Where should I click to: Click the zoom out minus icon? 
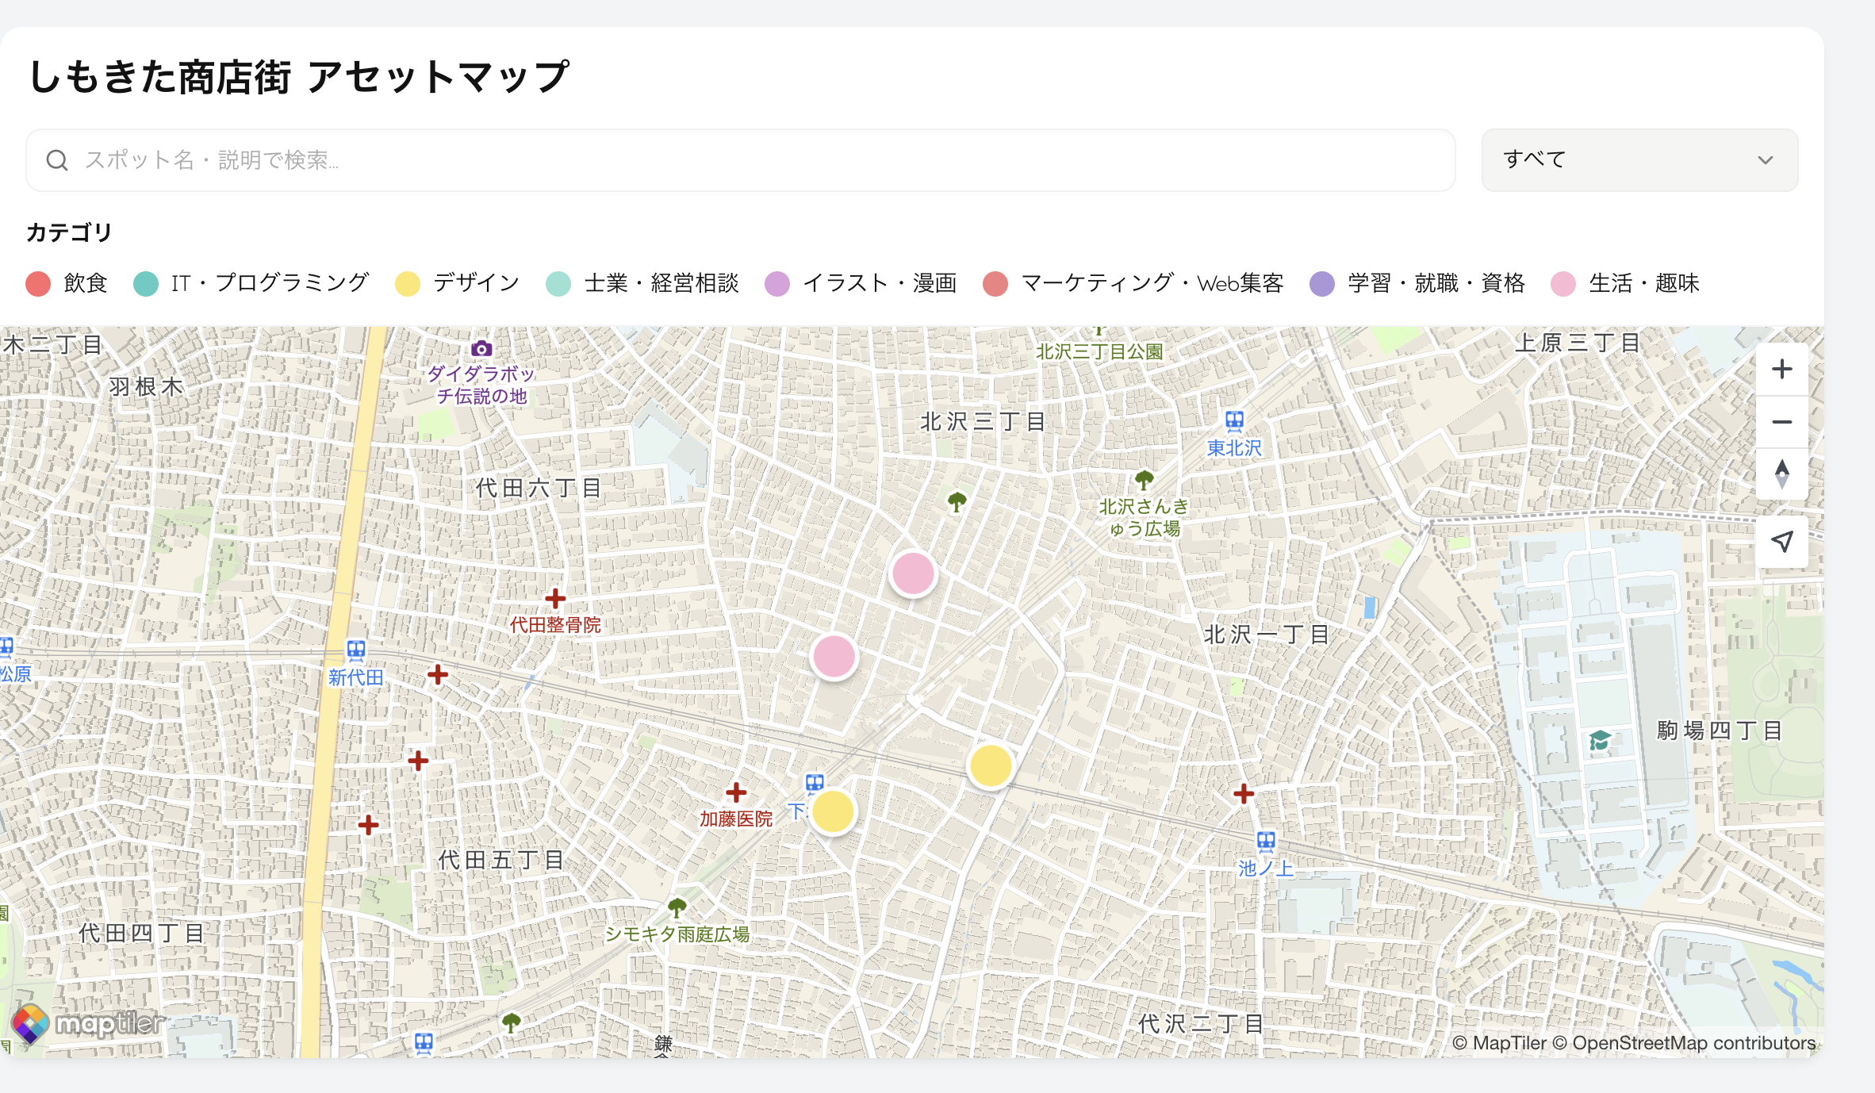point(1781,422)
